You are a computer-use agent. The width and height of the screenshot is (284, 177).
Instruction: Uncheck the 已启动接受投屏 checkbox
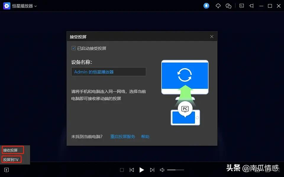point(74,48)
